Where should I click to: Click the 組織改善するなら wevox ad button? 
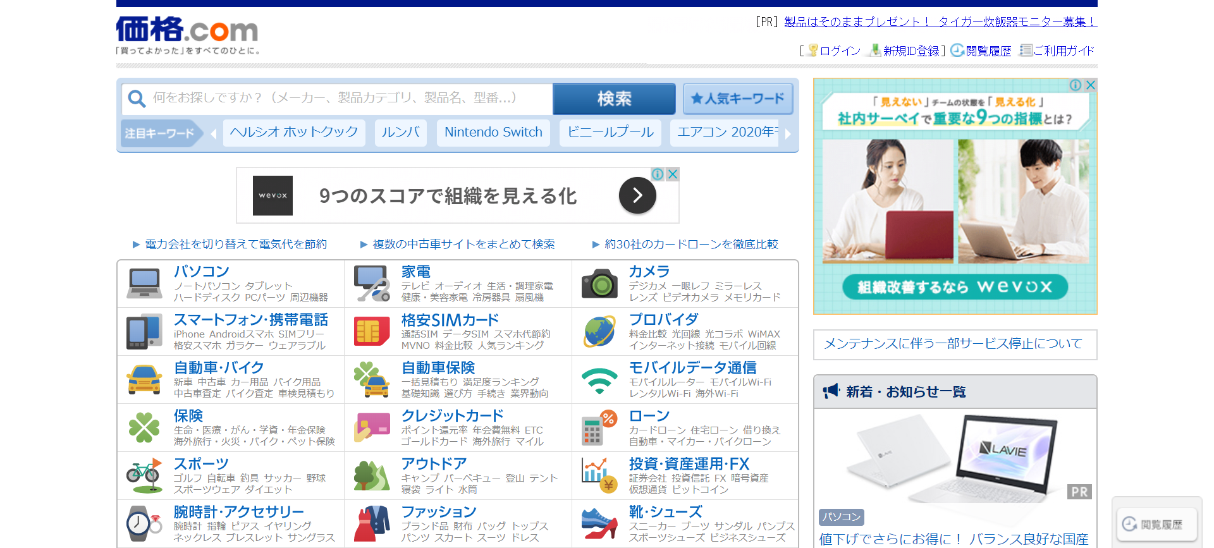click(x=955, y=287)
